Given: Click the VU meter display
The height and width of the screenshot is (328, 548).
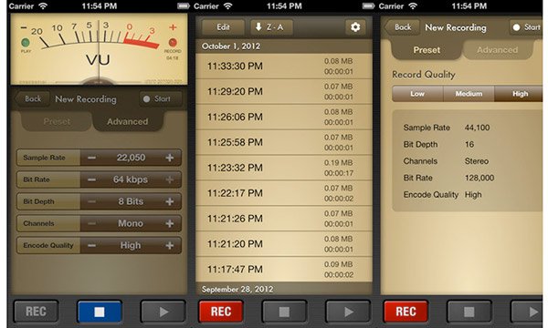Looking at the screenshot, I should click(x=99, y=49).
